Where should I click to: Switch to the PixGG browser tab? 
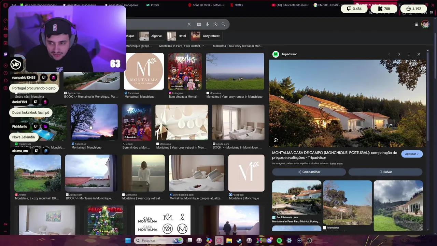153,5
